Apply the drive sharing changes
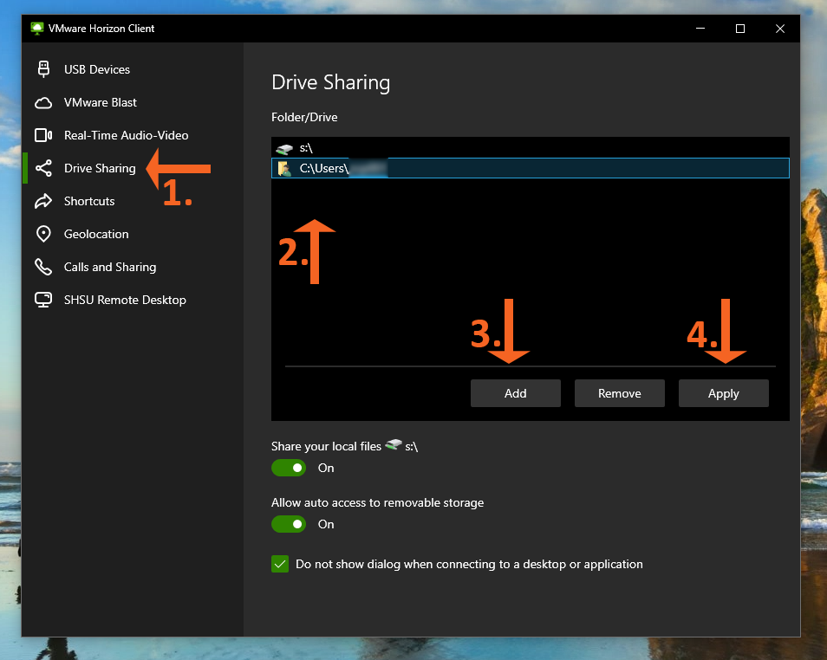 tap(723, 392)
